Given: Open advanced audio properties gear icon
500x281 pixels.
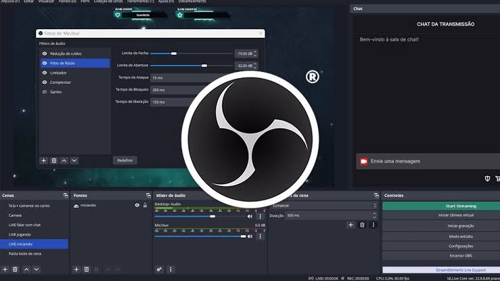Looking at the screenshot, I should point(159,269).
